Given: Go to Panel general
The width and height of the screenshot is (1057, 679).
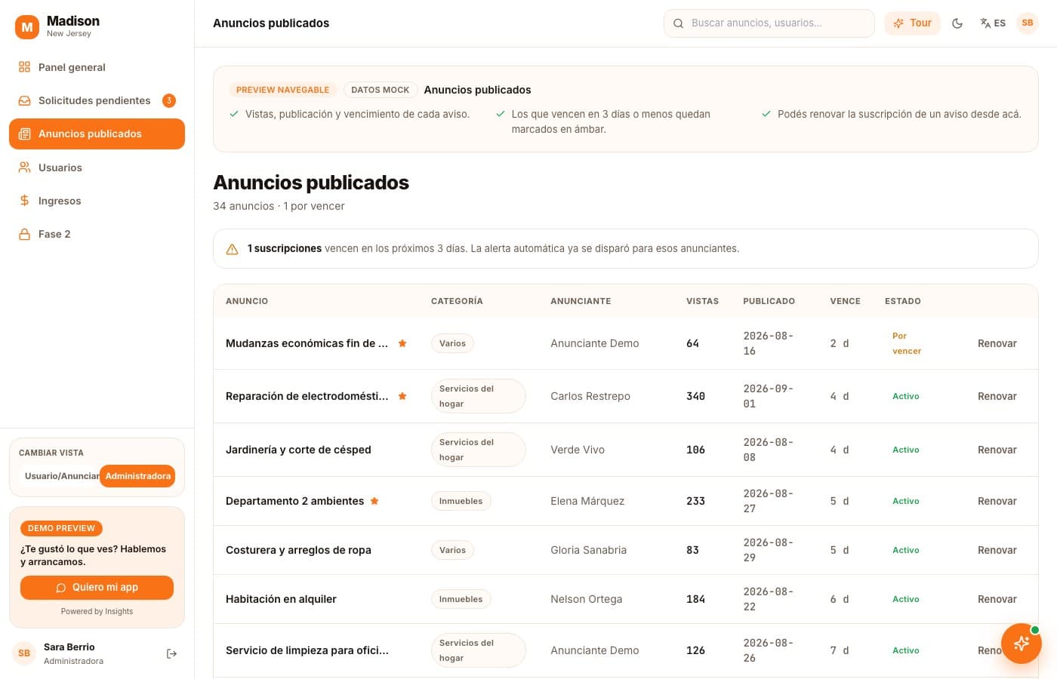Looking at the screenshot, I should [x=97, y=67].
